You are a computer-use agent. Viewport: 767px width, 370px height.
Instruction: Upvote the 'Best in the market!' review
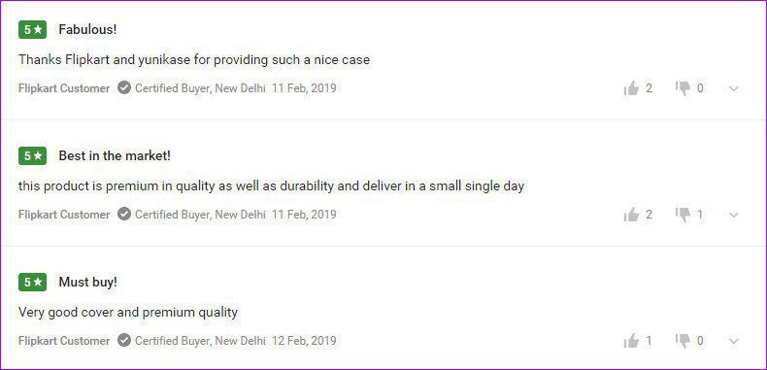tap(631, 215)
